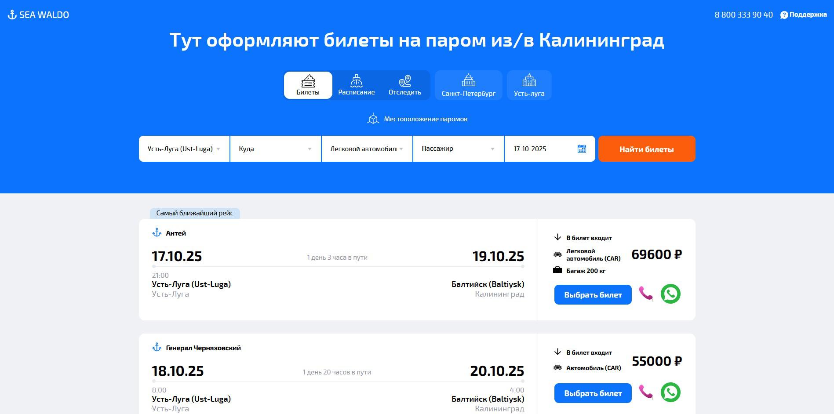Click the calendar icon in date field

tap(581, 149)
